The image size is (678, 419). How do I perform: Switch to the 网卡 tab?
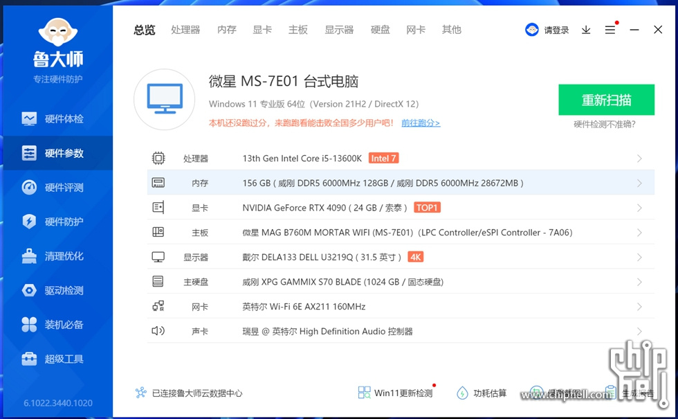coord(416,30)
